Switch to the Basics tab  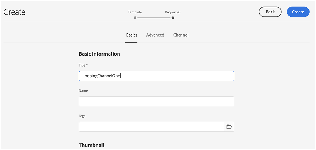pyautogui.click(x=132, y=35)
